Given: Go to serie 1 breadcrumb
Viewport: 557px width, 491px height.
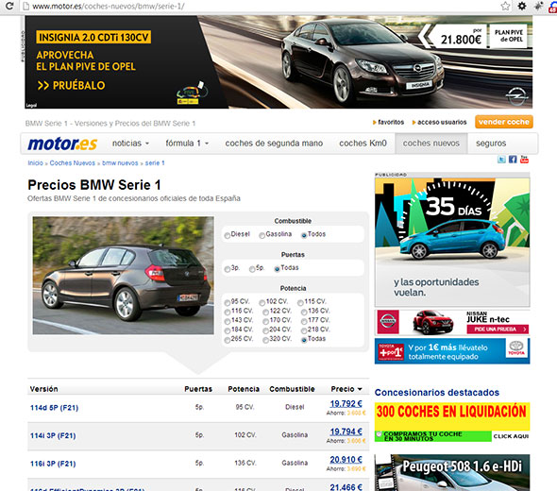Looking at the screenshot, I should (x=155, y=163).
